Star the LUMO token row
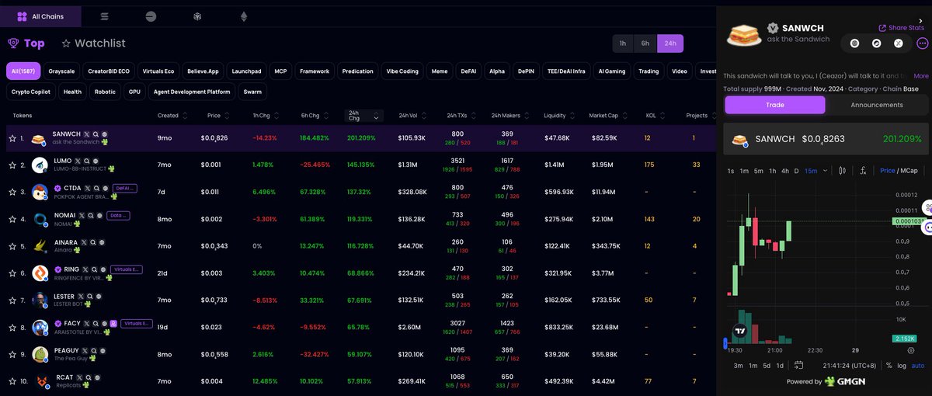The image size is (932, 396). [x=12, y=165]
